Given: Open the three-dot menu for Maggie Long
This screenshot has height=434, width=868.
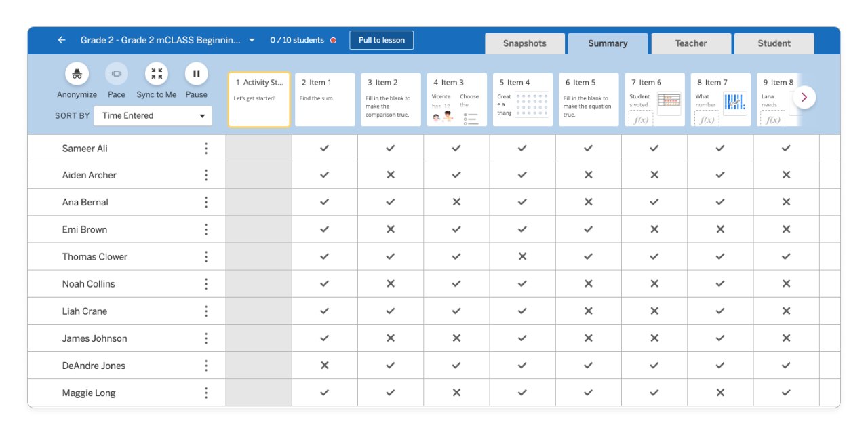Looking at the screenshot, I should point(206,393).
